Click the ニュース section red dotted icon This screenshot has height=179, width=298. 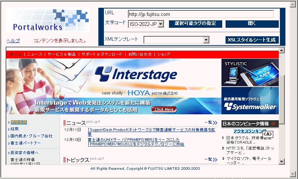(x=64, y=123)
